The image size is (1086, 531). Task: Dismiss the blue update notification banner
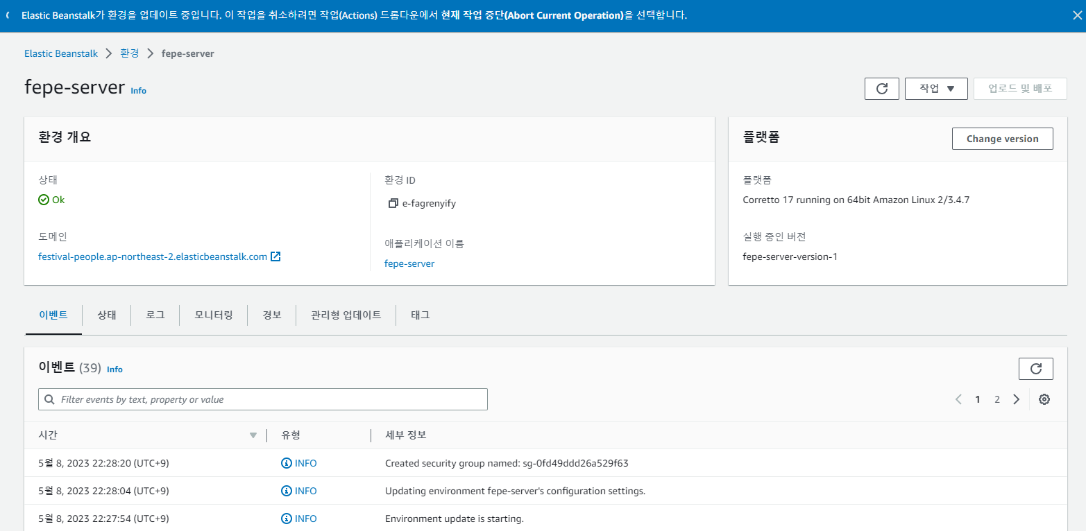[x=1076, y=15]
